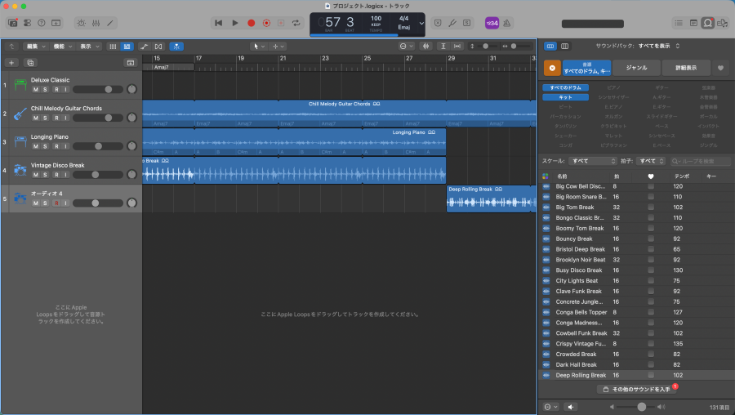Switch to the 詳細表示 tab
The height and width of the screenshot is (415, 735).
pyautogui.click(x=685, y=69)
